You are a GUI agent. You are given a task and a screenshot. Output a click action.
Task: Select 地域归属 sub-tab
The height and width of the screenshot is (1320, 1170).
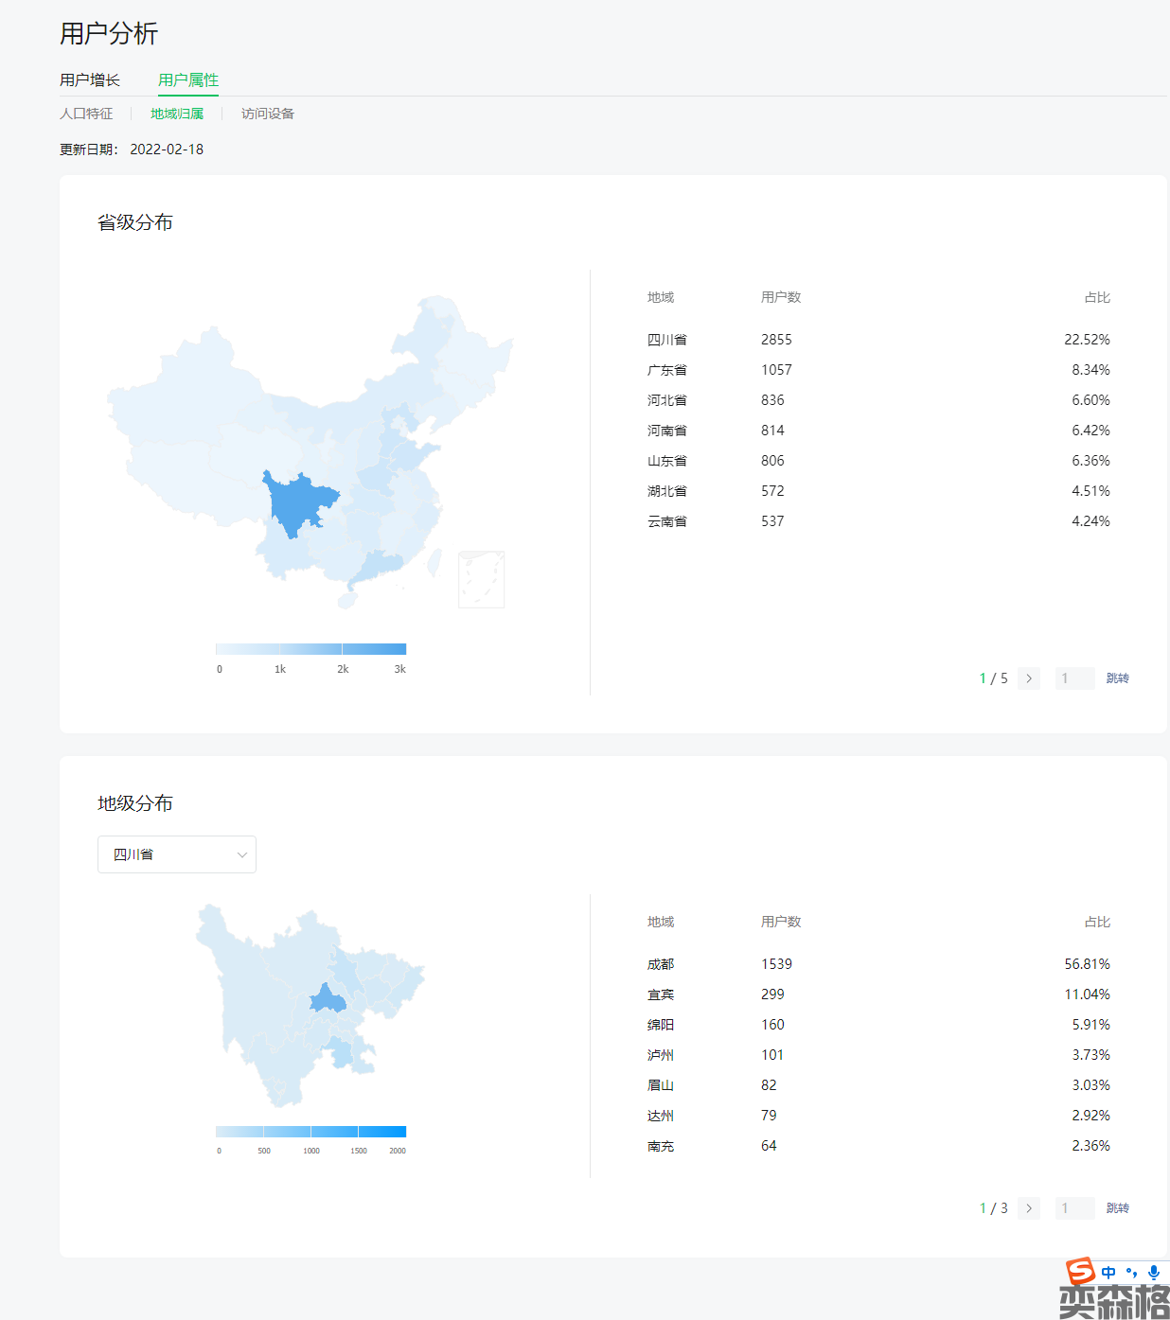(x=177, y=114)
